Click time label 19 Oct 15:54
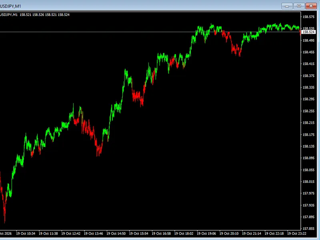 (138, 234)
